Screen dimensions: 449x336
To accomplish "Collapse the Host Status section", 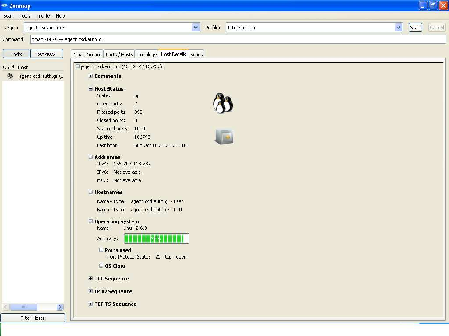I will (90, 88).
